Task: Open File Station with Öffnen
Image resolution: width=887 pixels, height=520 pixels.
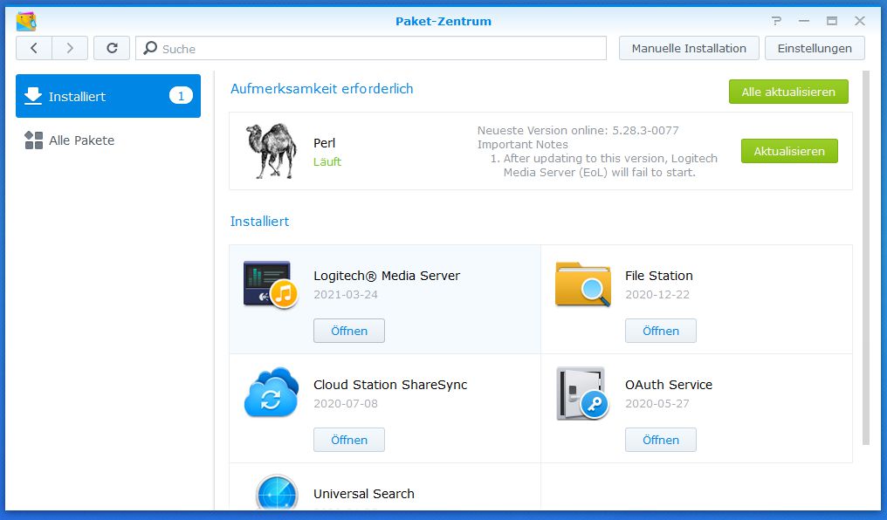Action: tap(661, 331)
